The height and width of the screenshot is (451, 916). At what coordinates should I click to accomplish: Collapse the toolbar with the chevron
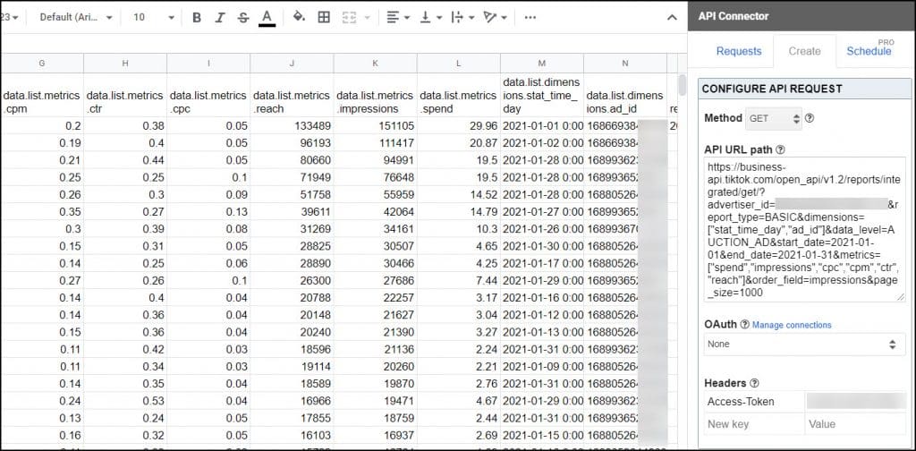coord(673,18)
